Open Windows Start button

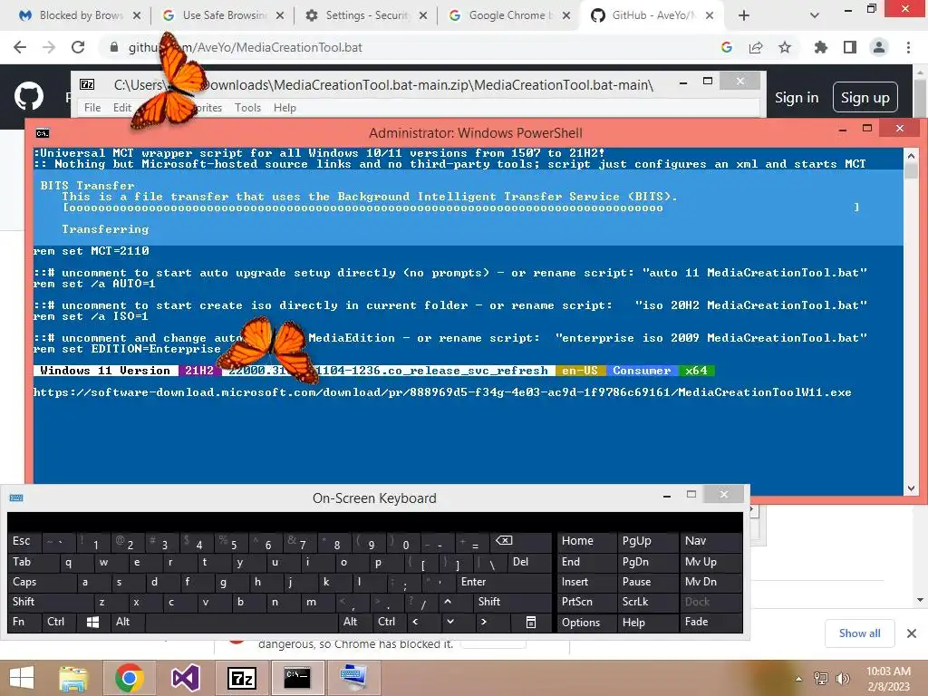tap(22, 678)
